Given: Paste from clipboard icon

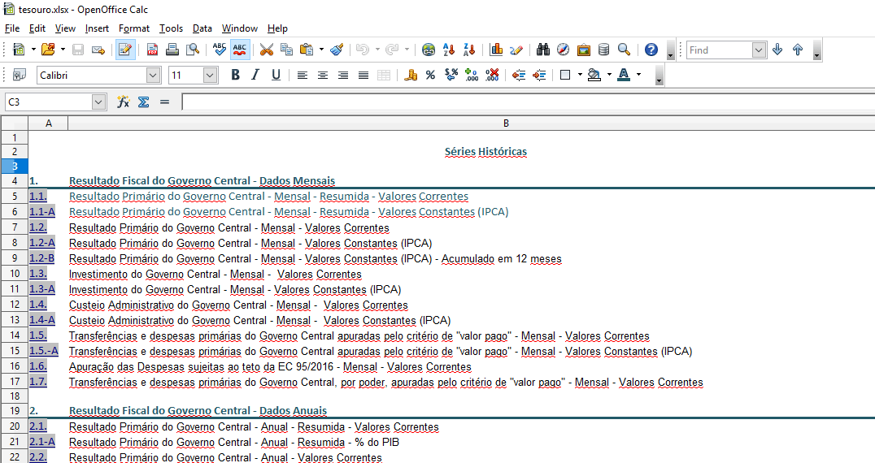Looking at the screenshot, I should click(x=307, y=50).
